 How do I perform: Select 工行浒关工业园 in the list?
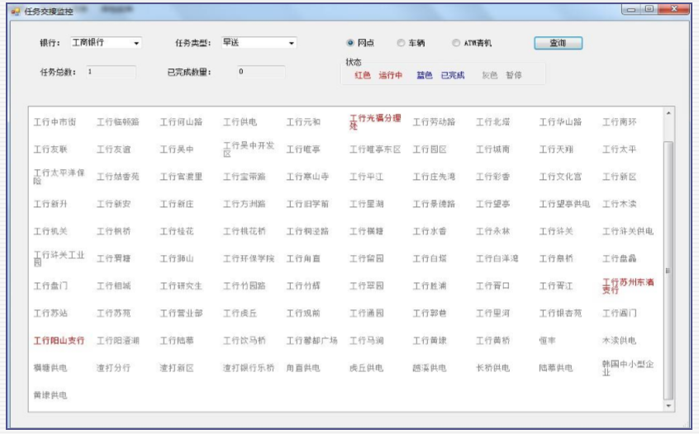[59, 258]
